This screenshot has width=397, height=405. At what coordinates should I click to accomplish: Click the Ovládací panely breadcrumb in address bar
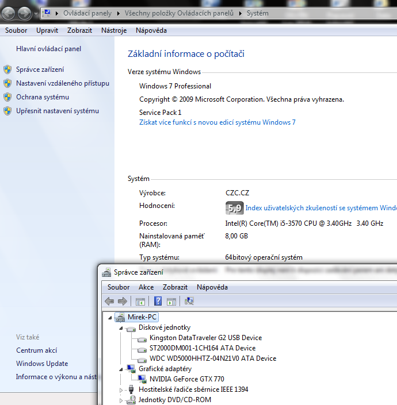pos(87,13)
